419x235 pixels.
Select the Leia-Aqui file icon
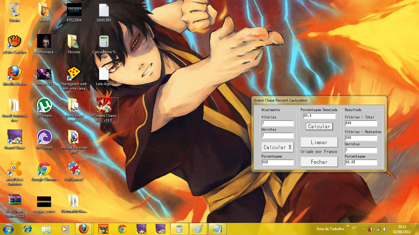point(104,76)
